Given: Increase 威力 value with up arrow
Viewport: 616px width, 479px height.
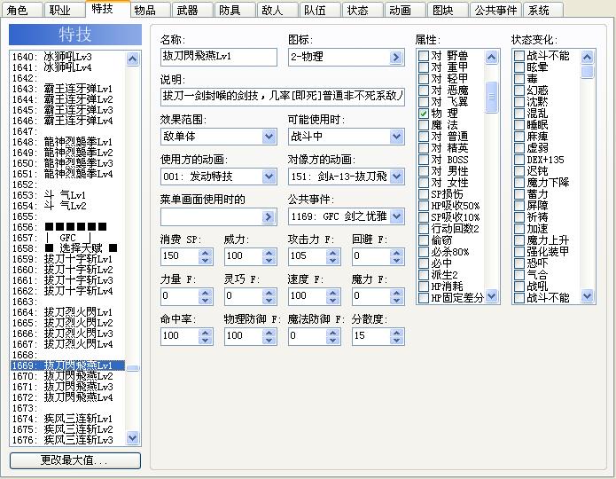Looking at the screenshot, I should click(x=269, y=253).
